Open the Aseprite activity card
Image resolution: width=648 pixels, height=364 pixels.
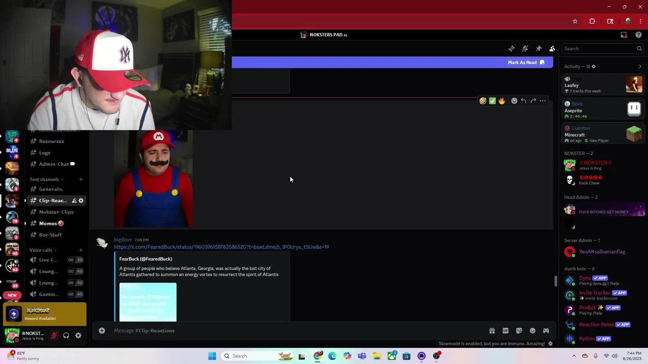click(603, 109)
